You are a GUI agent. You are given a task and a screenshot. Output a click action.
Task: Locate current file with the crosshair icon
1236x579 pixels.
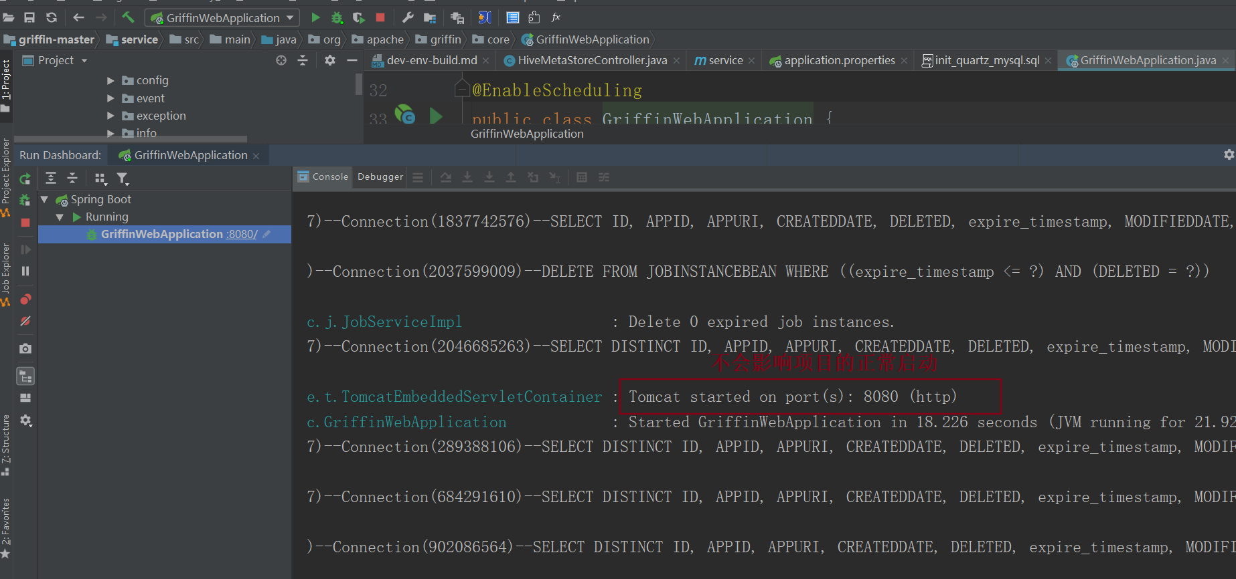281,60
